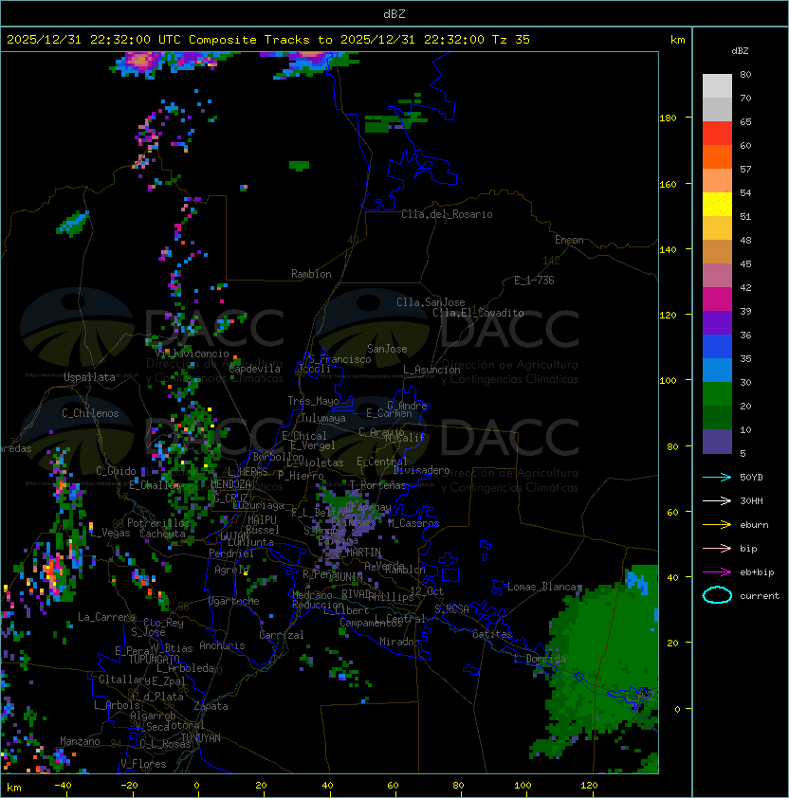789x798 pixels.
Task: Click the Campamentos label
Action: pyautogui.click(x=372, y=623)
